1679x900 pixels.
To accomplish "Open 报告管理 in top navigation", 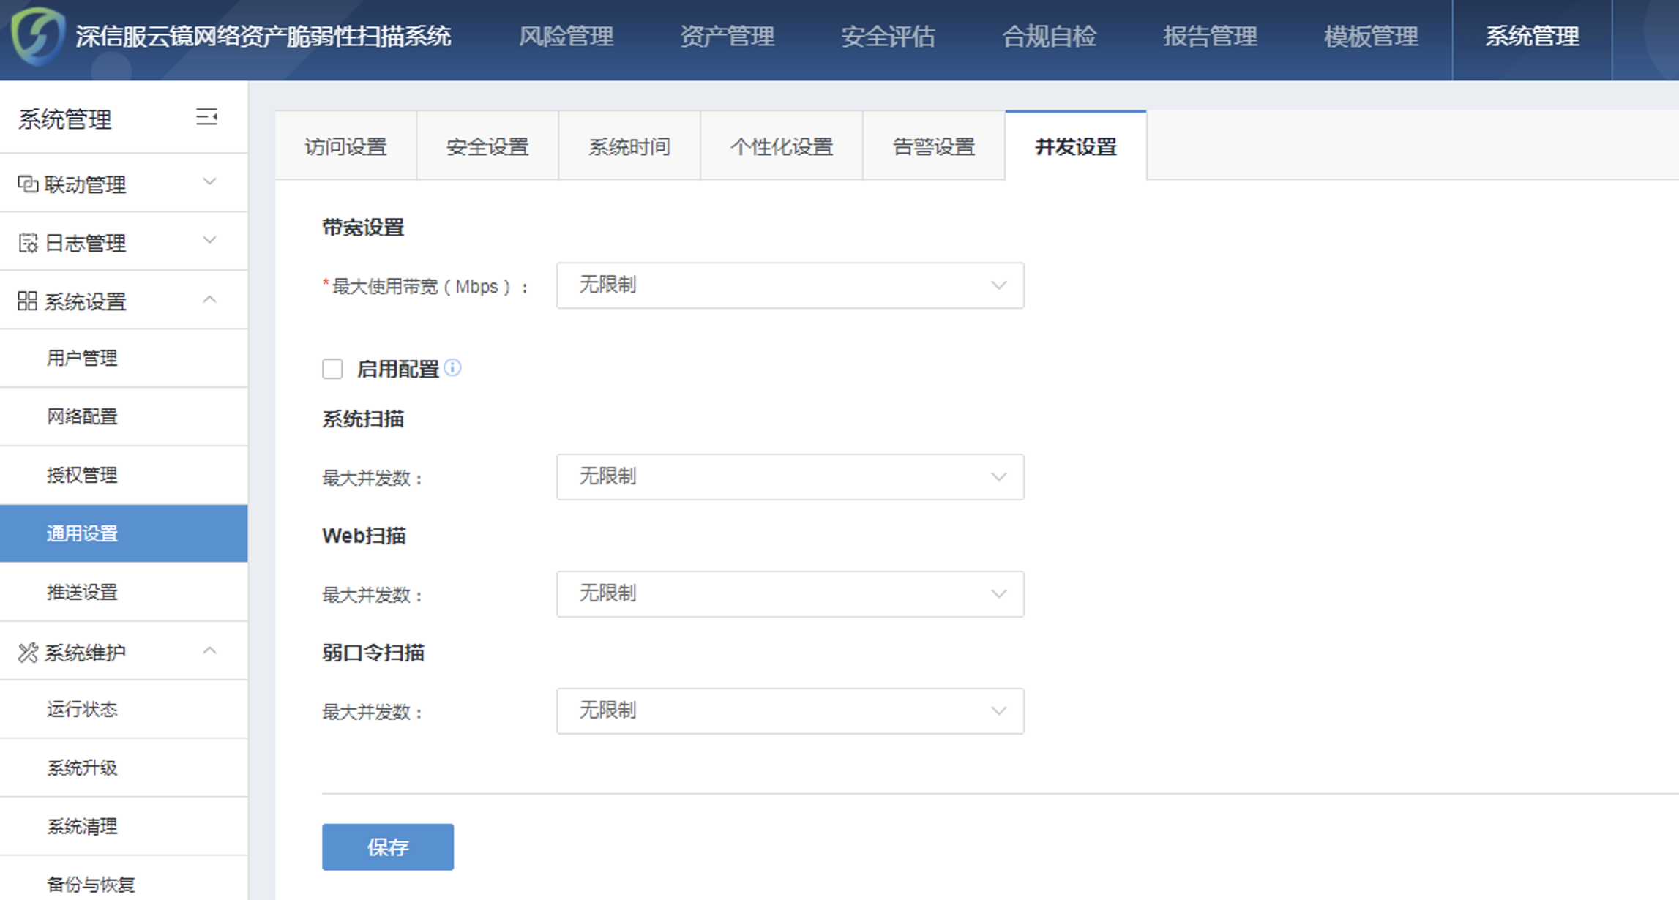I will pos(1210,36).
